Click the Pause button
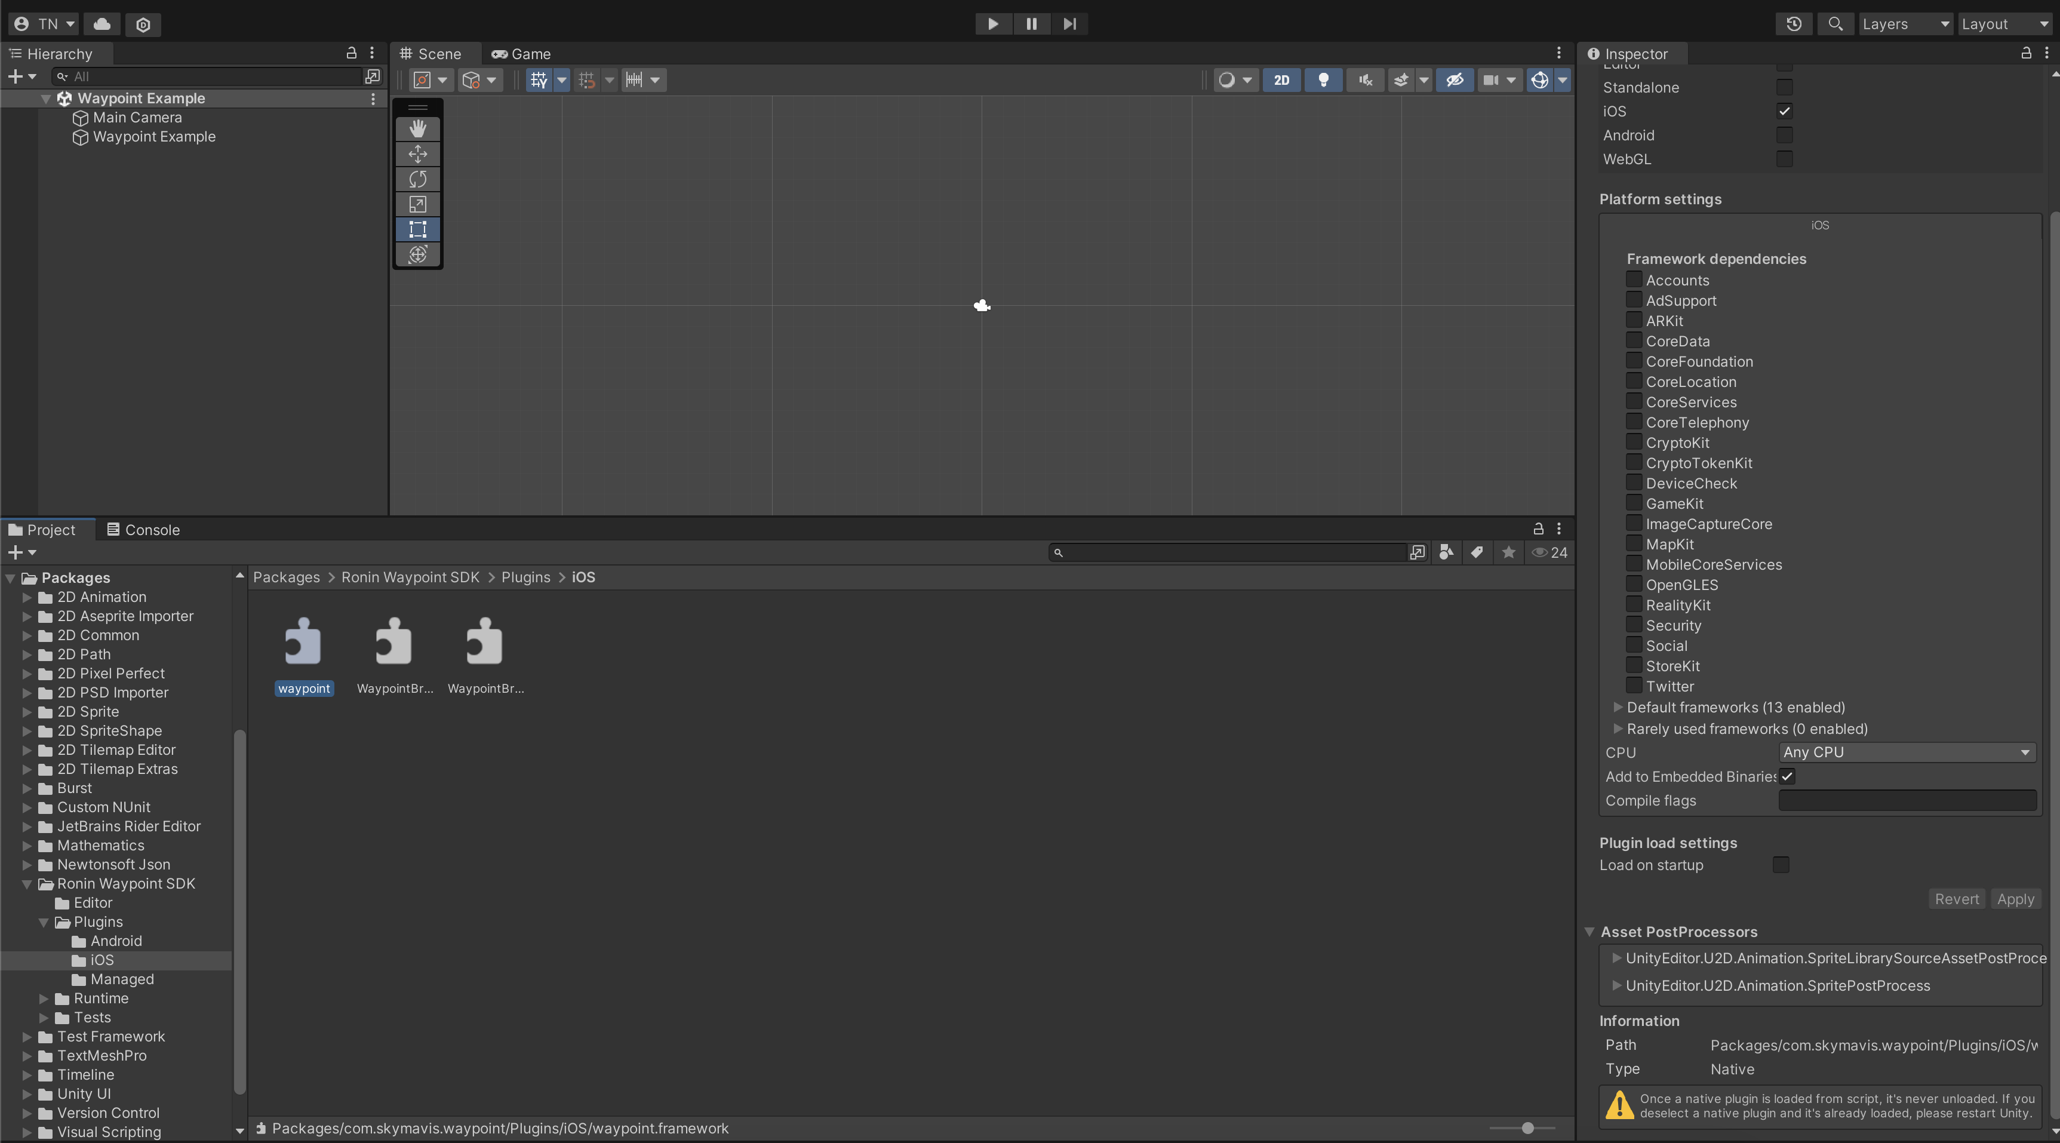Screen dimensions: 2060x1143 (x=1032, y=24)
